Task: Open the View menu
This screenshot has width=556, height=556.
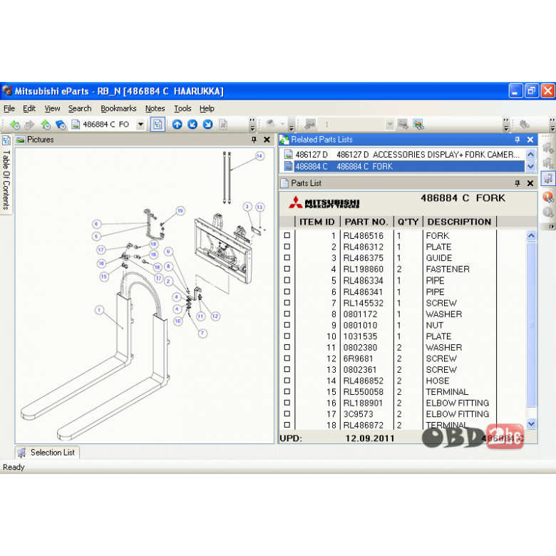Action: point(52,108)
